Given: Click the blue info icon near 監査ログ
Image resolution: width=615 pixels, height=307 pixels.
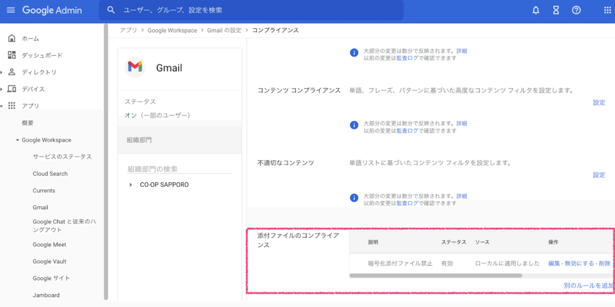Looking at the screenshot, I should pyautogui.click(x=354, y=51).
